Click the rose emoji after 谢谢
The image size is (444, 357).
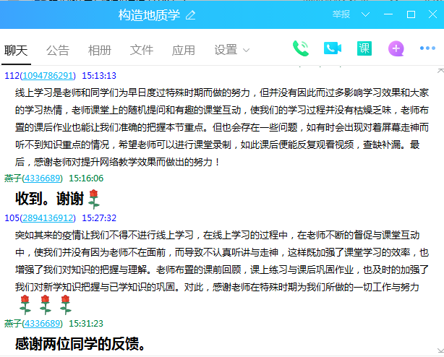coord(94,199)
